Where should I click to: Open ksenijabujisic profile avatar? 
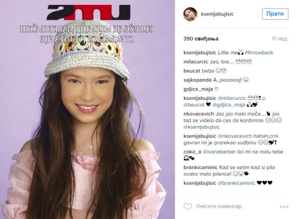pyautogui.click(x=190, y=14)
